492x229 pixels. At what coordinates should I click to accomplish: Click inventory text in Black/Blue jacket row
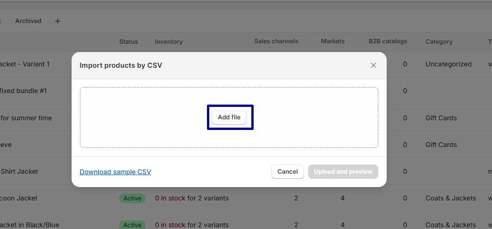click(192, 225)
